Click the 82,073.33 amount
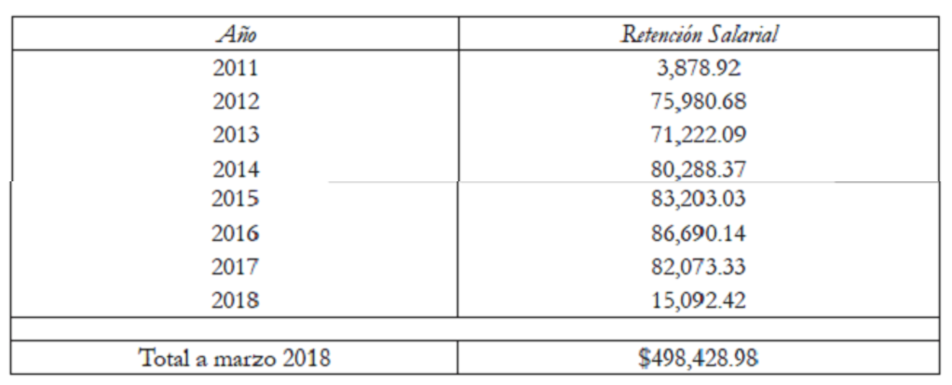 [699, 266]
